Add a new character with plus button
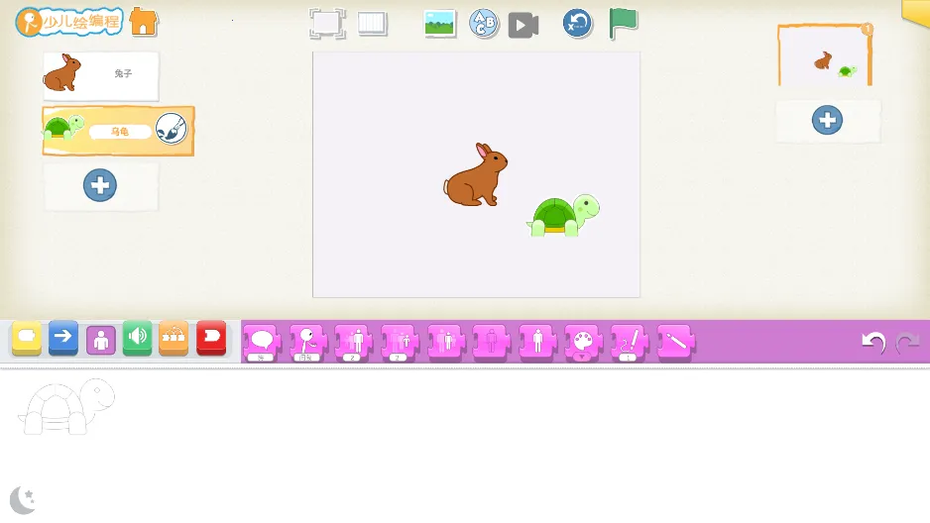The height and width of the screenshot is (523, 930). (x=99, y=185)
